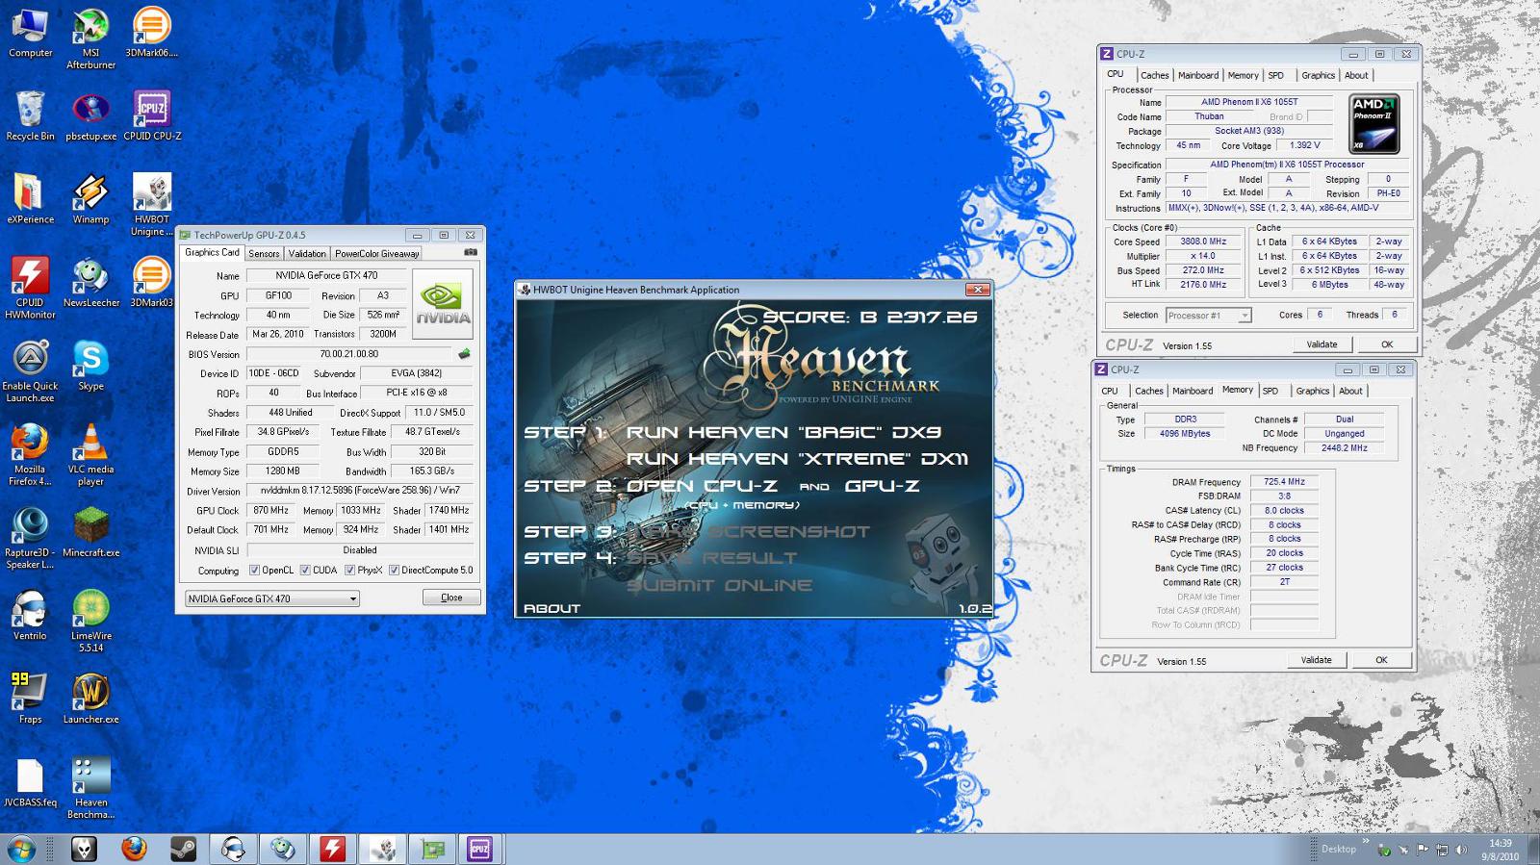
Task: Switch to CPU-Z taskbar button
Action: pyautogui.click(x=479, y=849)
